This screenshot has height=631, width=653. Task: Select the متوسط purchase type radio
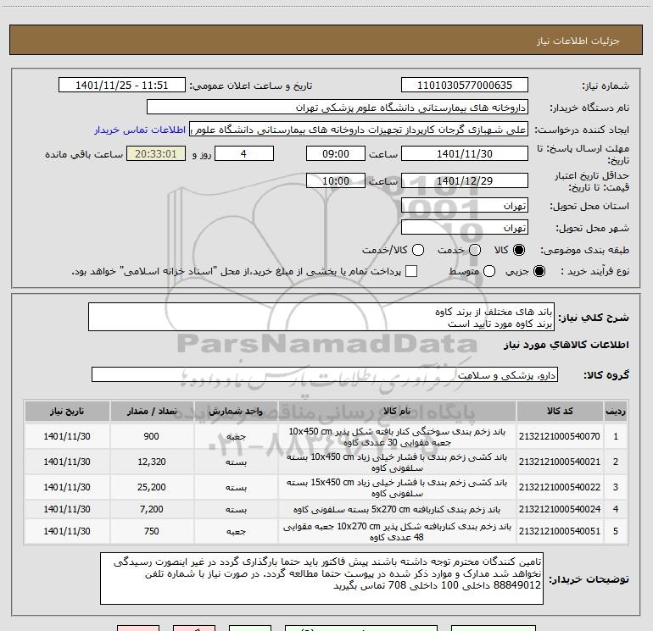click(489, 271)
